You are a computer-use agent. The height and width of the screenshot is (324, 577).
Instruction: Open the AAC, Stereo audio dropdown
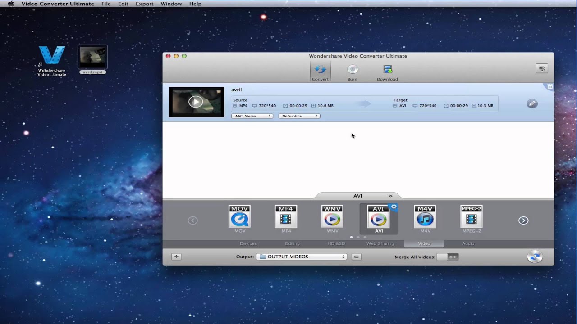252,116
